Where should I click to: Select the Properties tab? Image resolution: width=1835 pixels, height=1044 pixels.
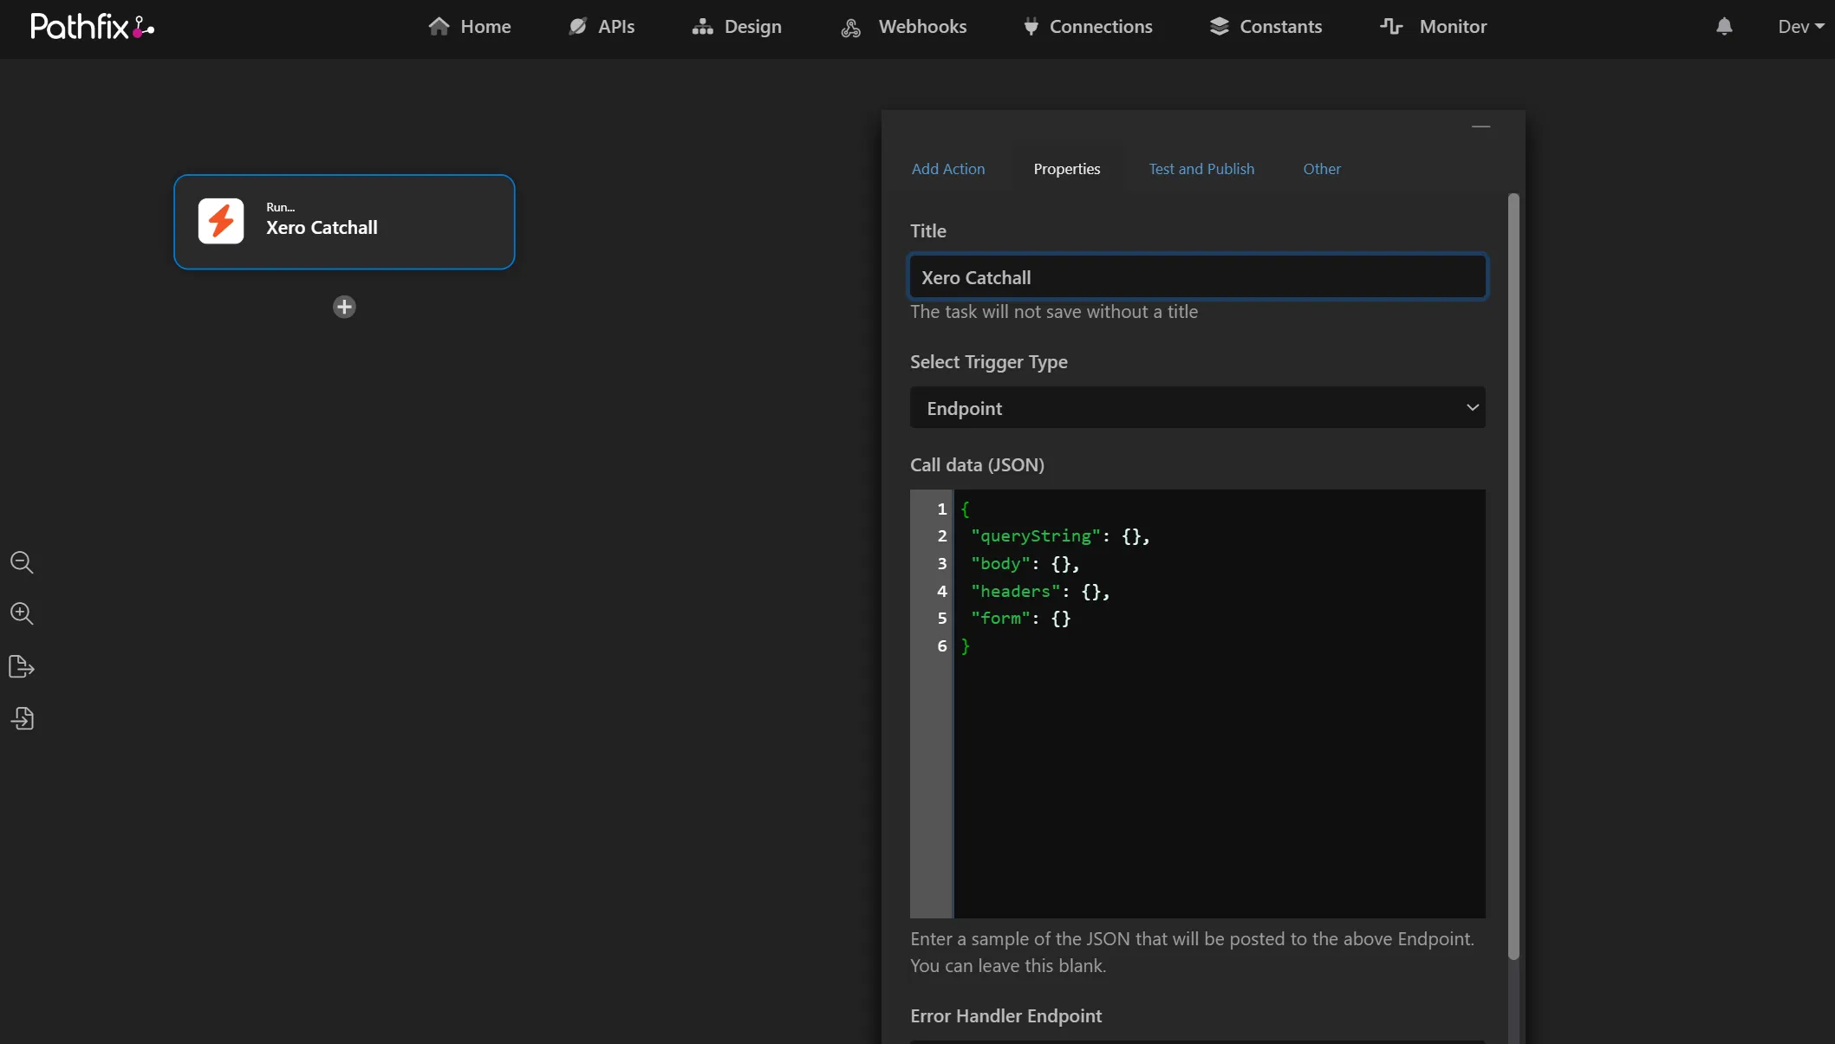click(1067, 169)
